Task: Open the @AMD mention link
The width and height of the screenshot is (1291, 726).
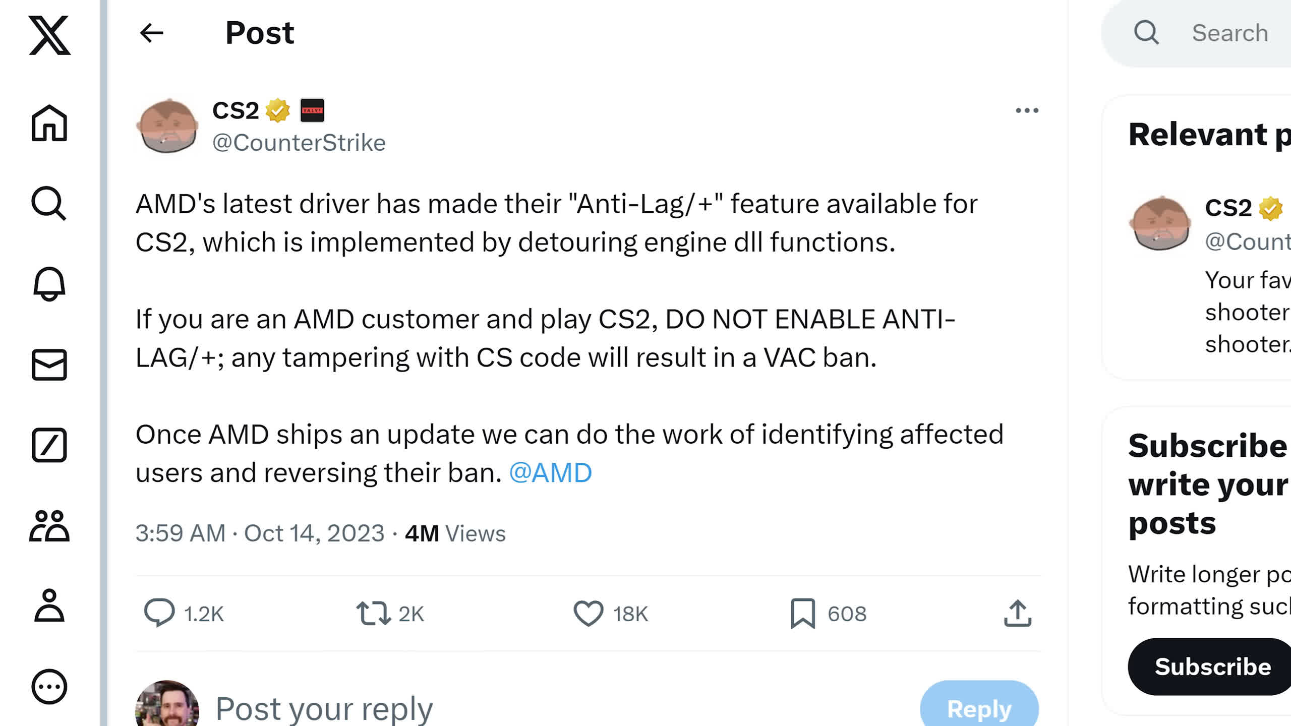Action: coord(550,473)
